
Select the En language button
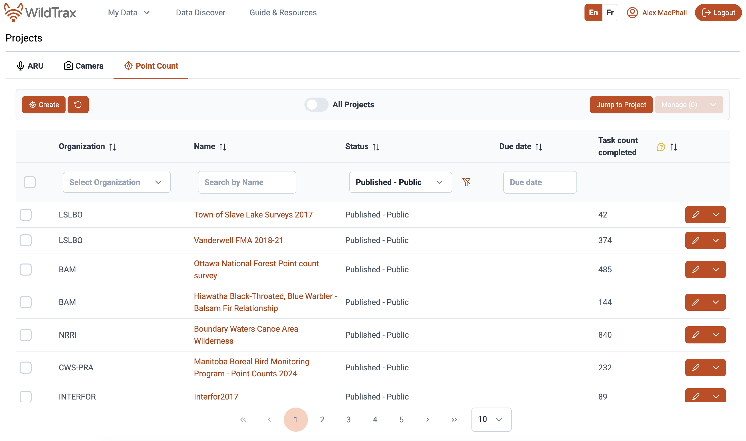coord(593,13)
